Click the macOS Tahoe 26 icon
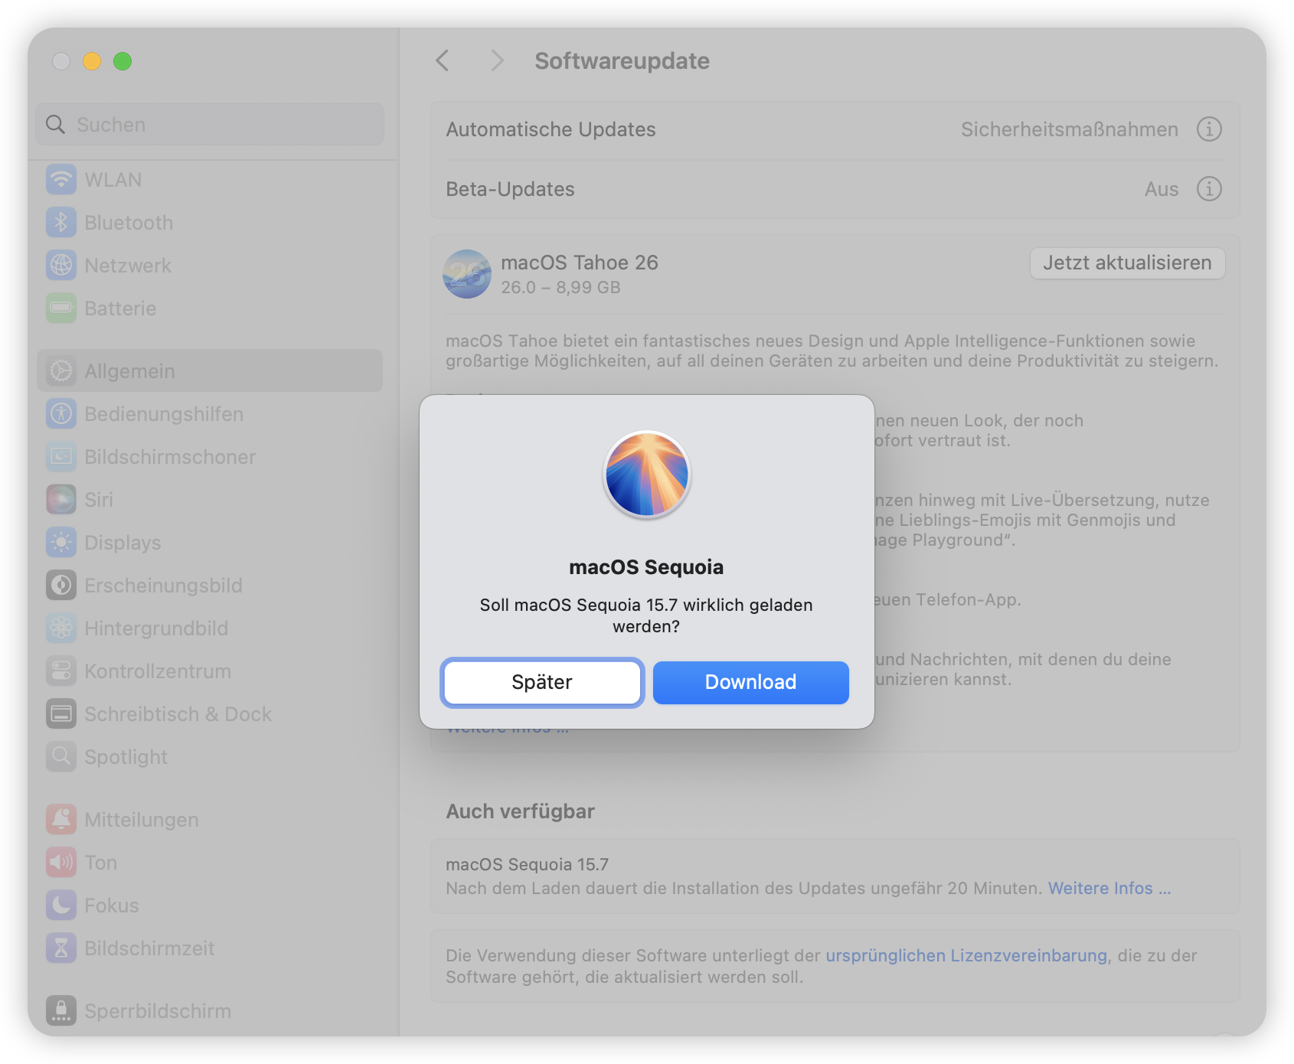The height and width of the screenshot is (1064, 1294). 467,274
